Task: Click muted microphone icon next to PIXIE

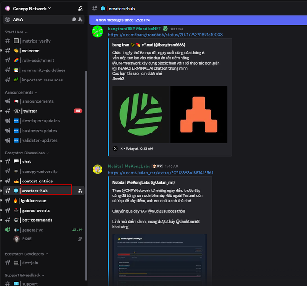Action: (80, 239)
